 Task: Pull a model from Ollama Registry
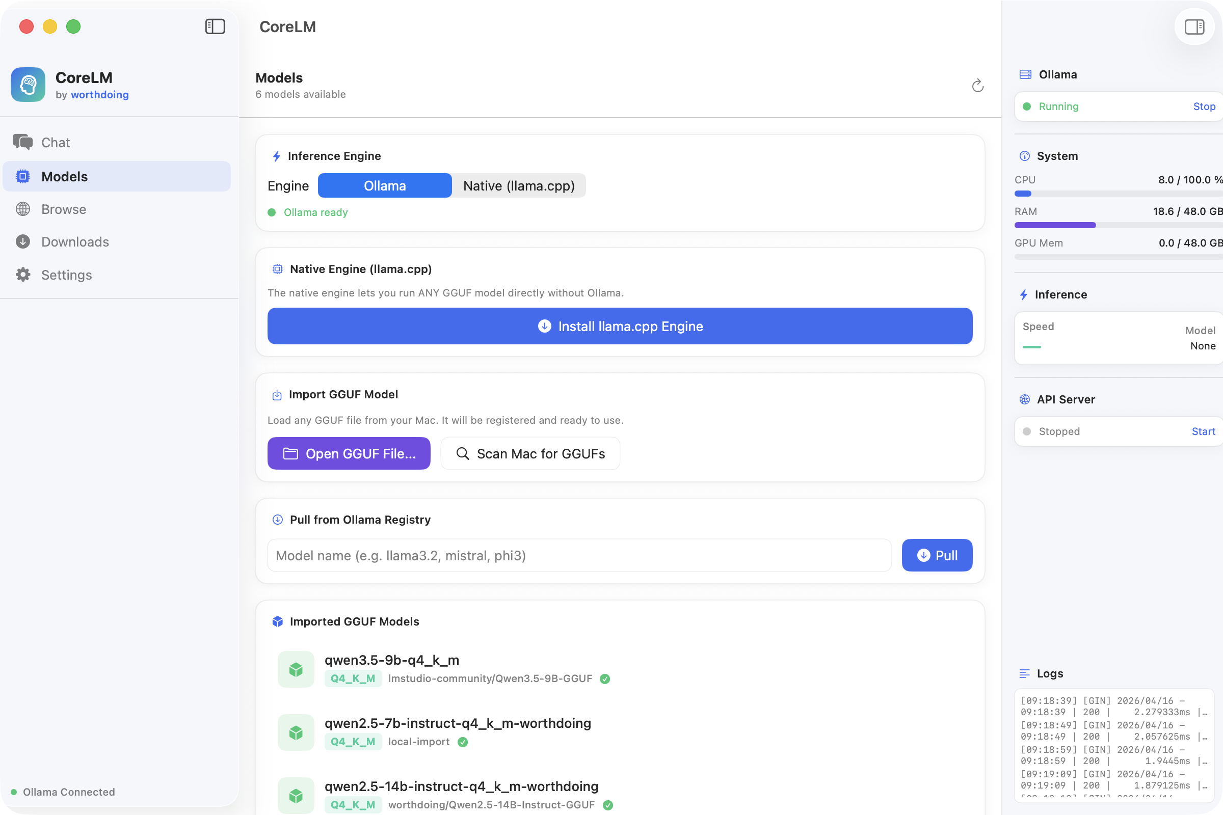click(x=937, y=555)
